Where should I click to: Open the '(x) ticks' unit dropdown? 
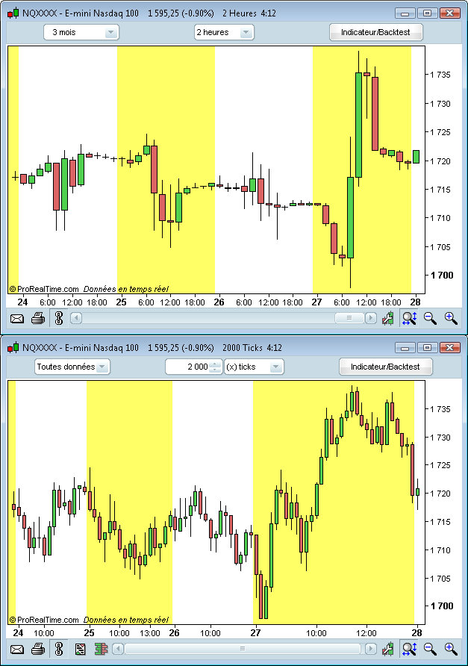pos(254,367)
